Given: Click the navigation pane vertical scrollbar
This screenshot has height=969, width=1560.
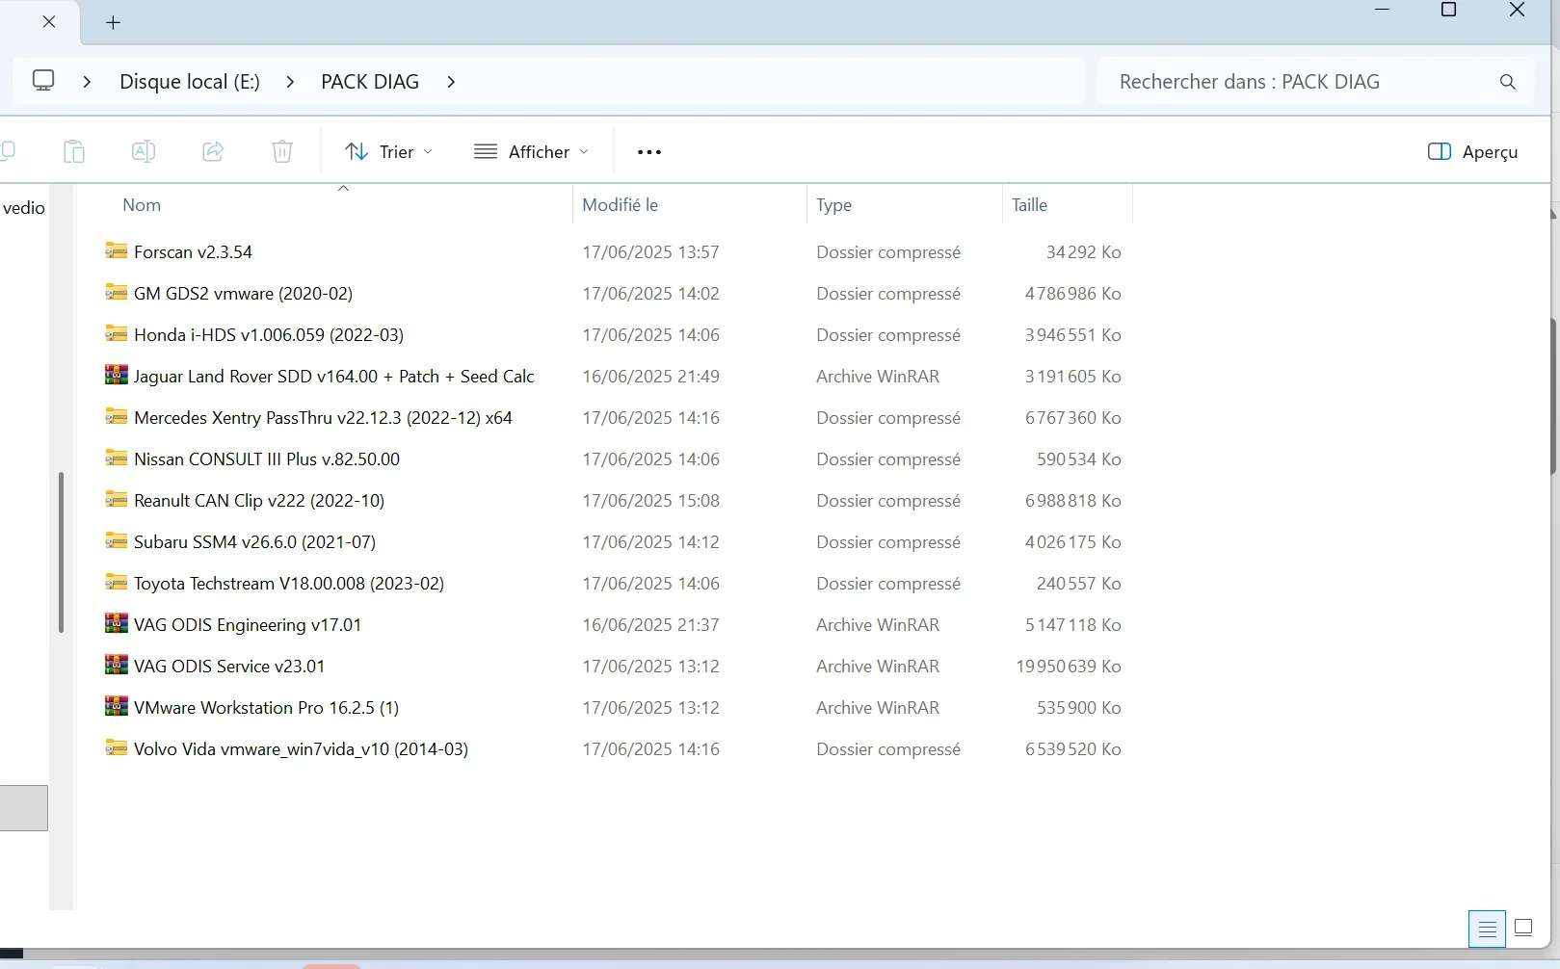Looking at the screenshot, I should pos(61,551).
